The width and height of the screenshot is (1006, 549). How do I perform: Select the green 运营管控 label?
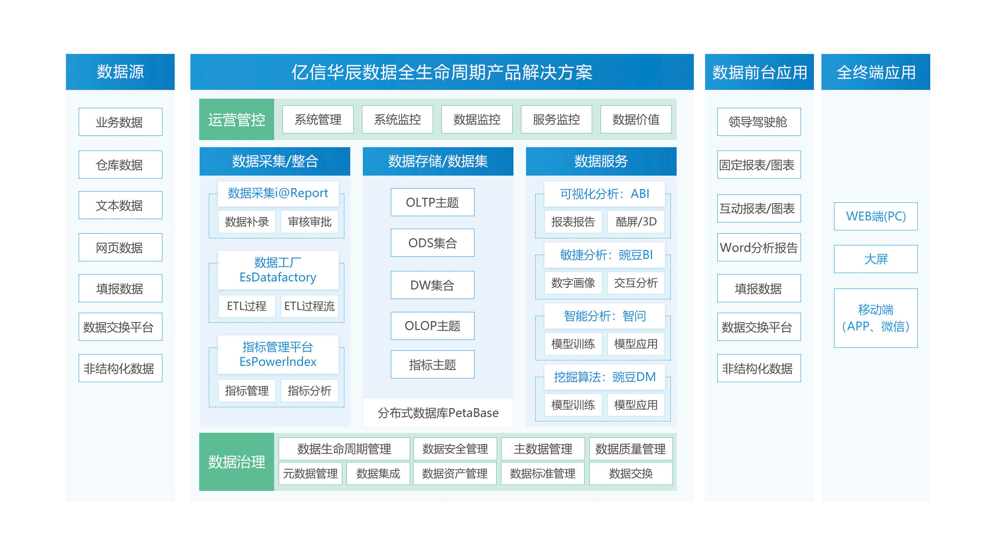[x=236, y=120]
